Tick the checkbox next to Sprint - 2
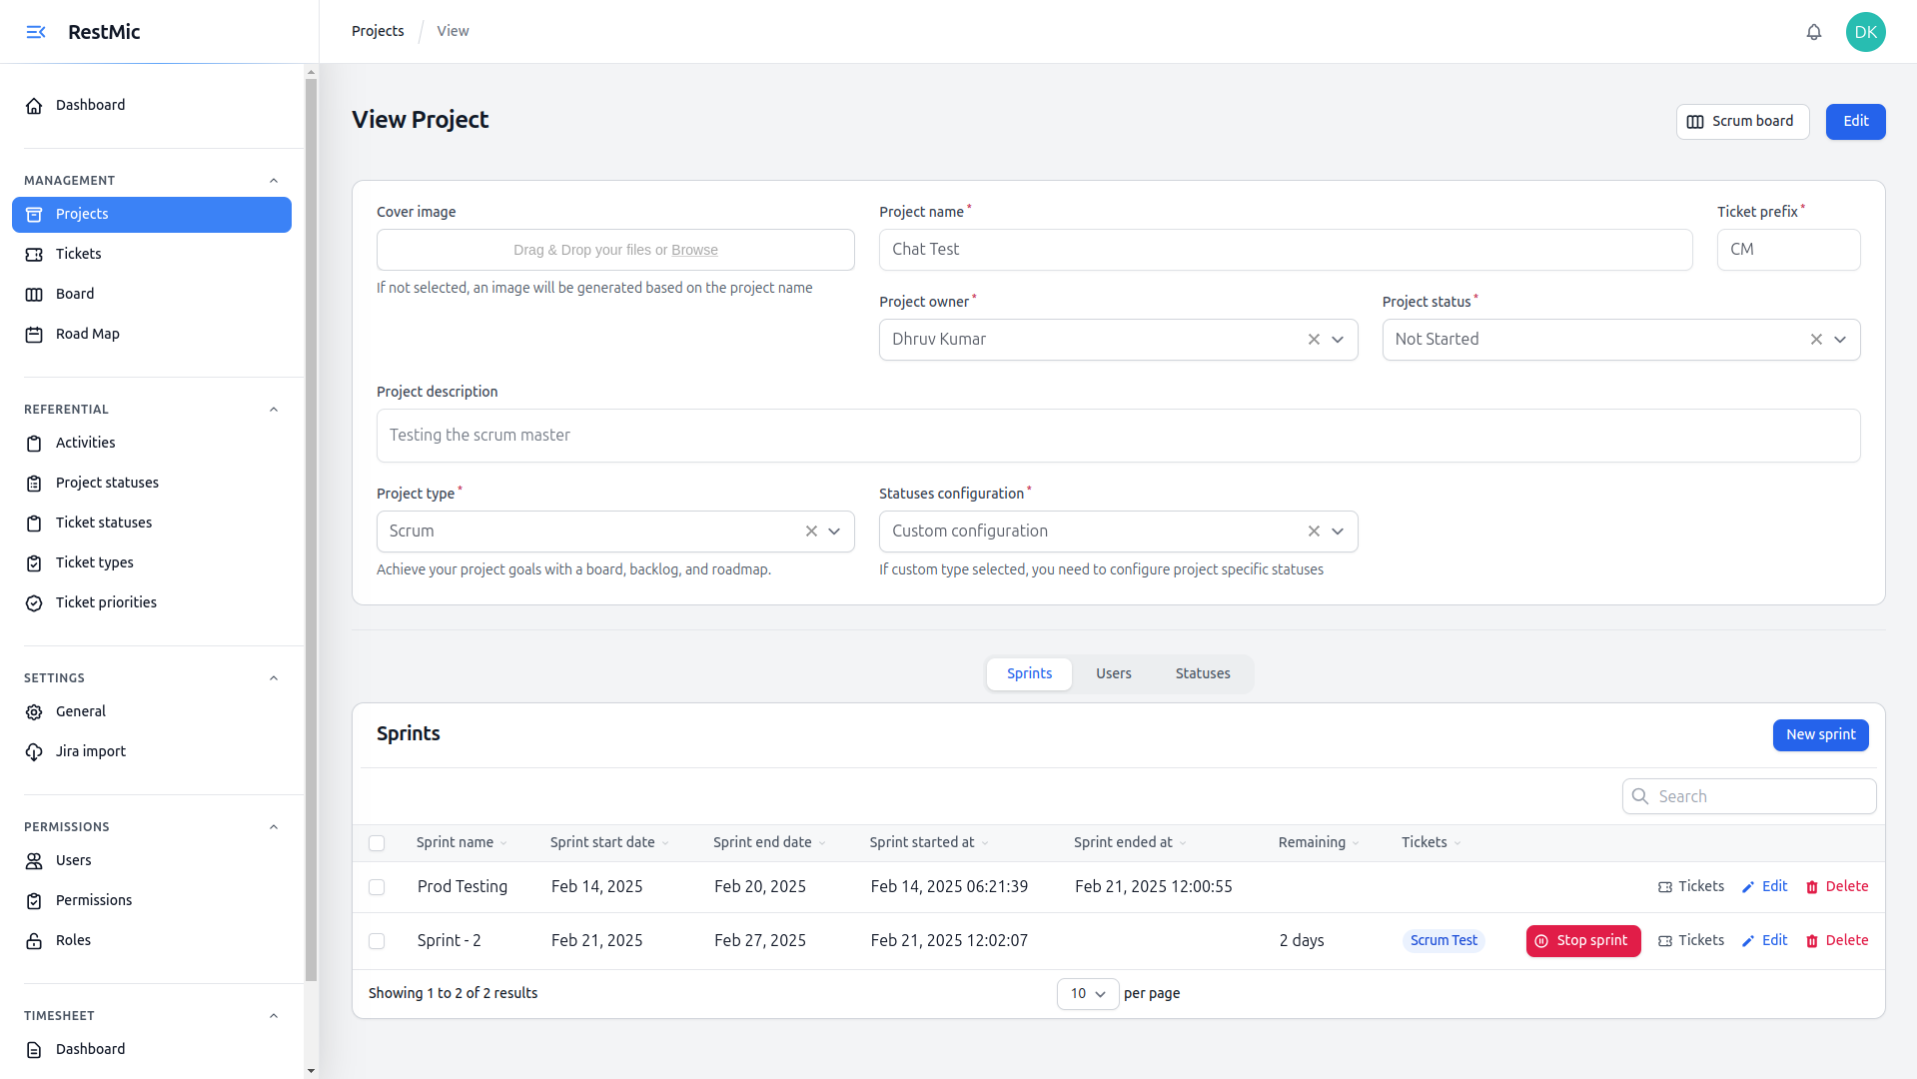 coord(377,941)
